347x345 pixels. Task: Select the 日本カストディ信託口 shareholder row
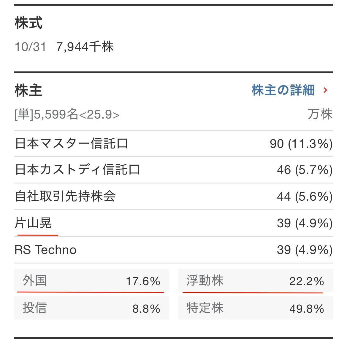point(77,170)
